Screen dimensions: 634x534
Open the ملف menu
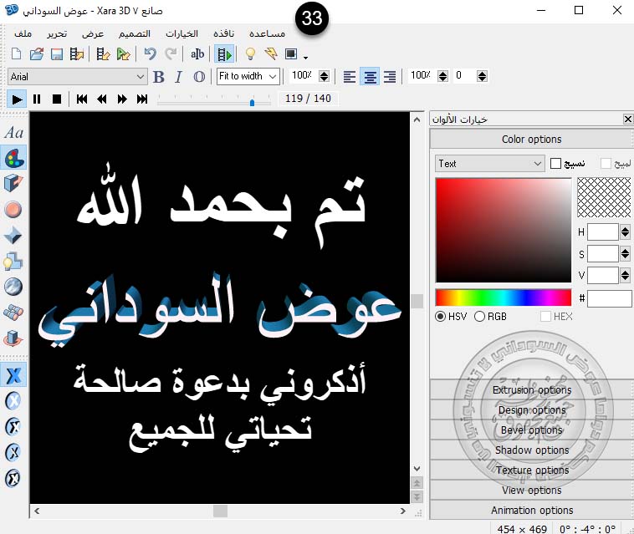(23, 34)
